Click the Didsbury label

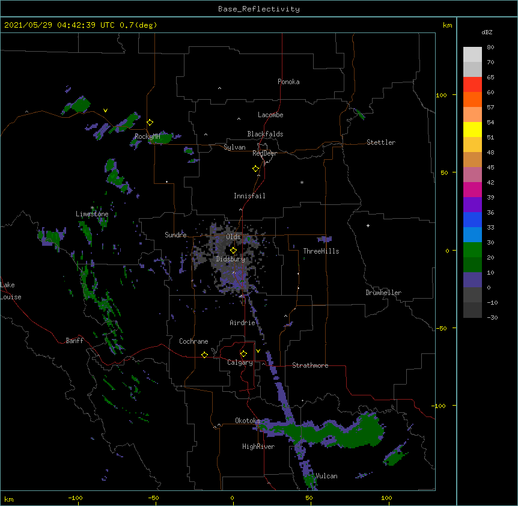point(231,259)
